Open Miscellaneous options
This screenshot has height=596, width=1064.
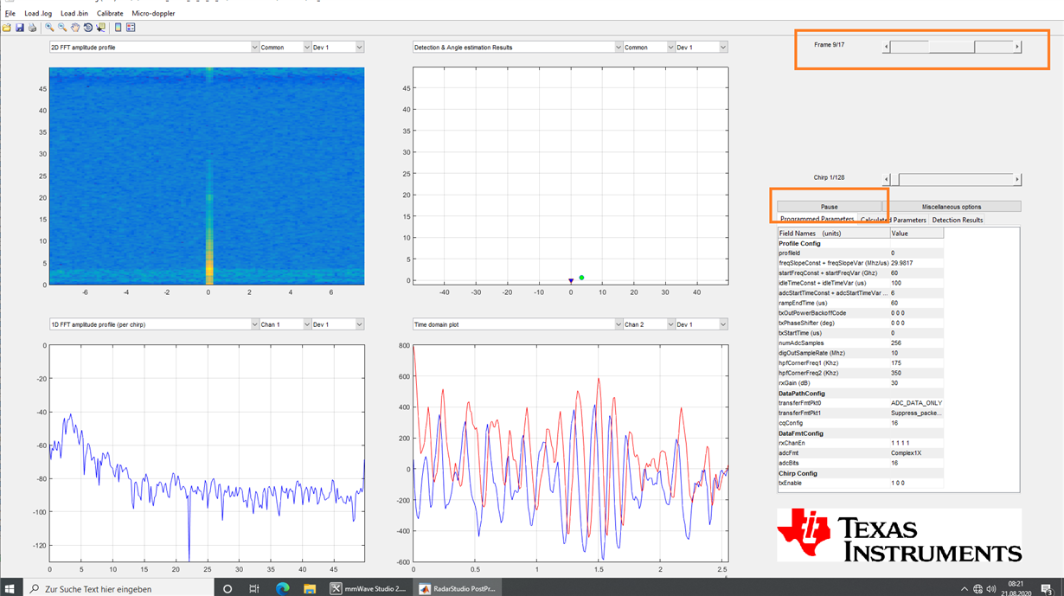tap(952, 206)
